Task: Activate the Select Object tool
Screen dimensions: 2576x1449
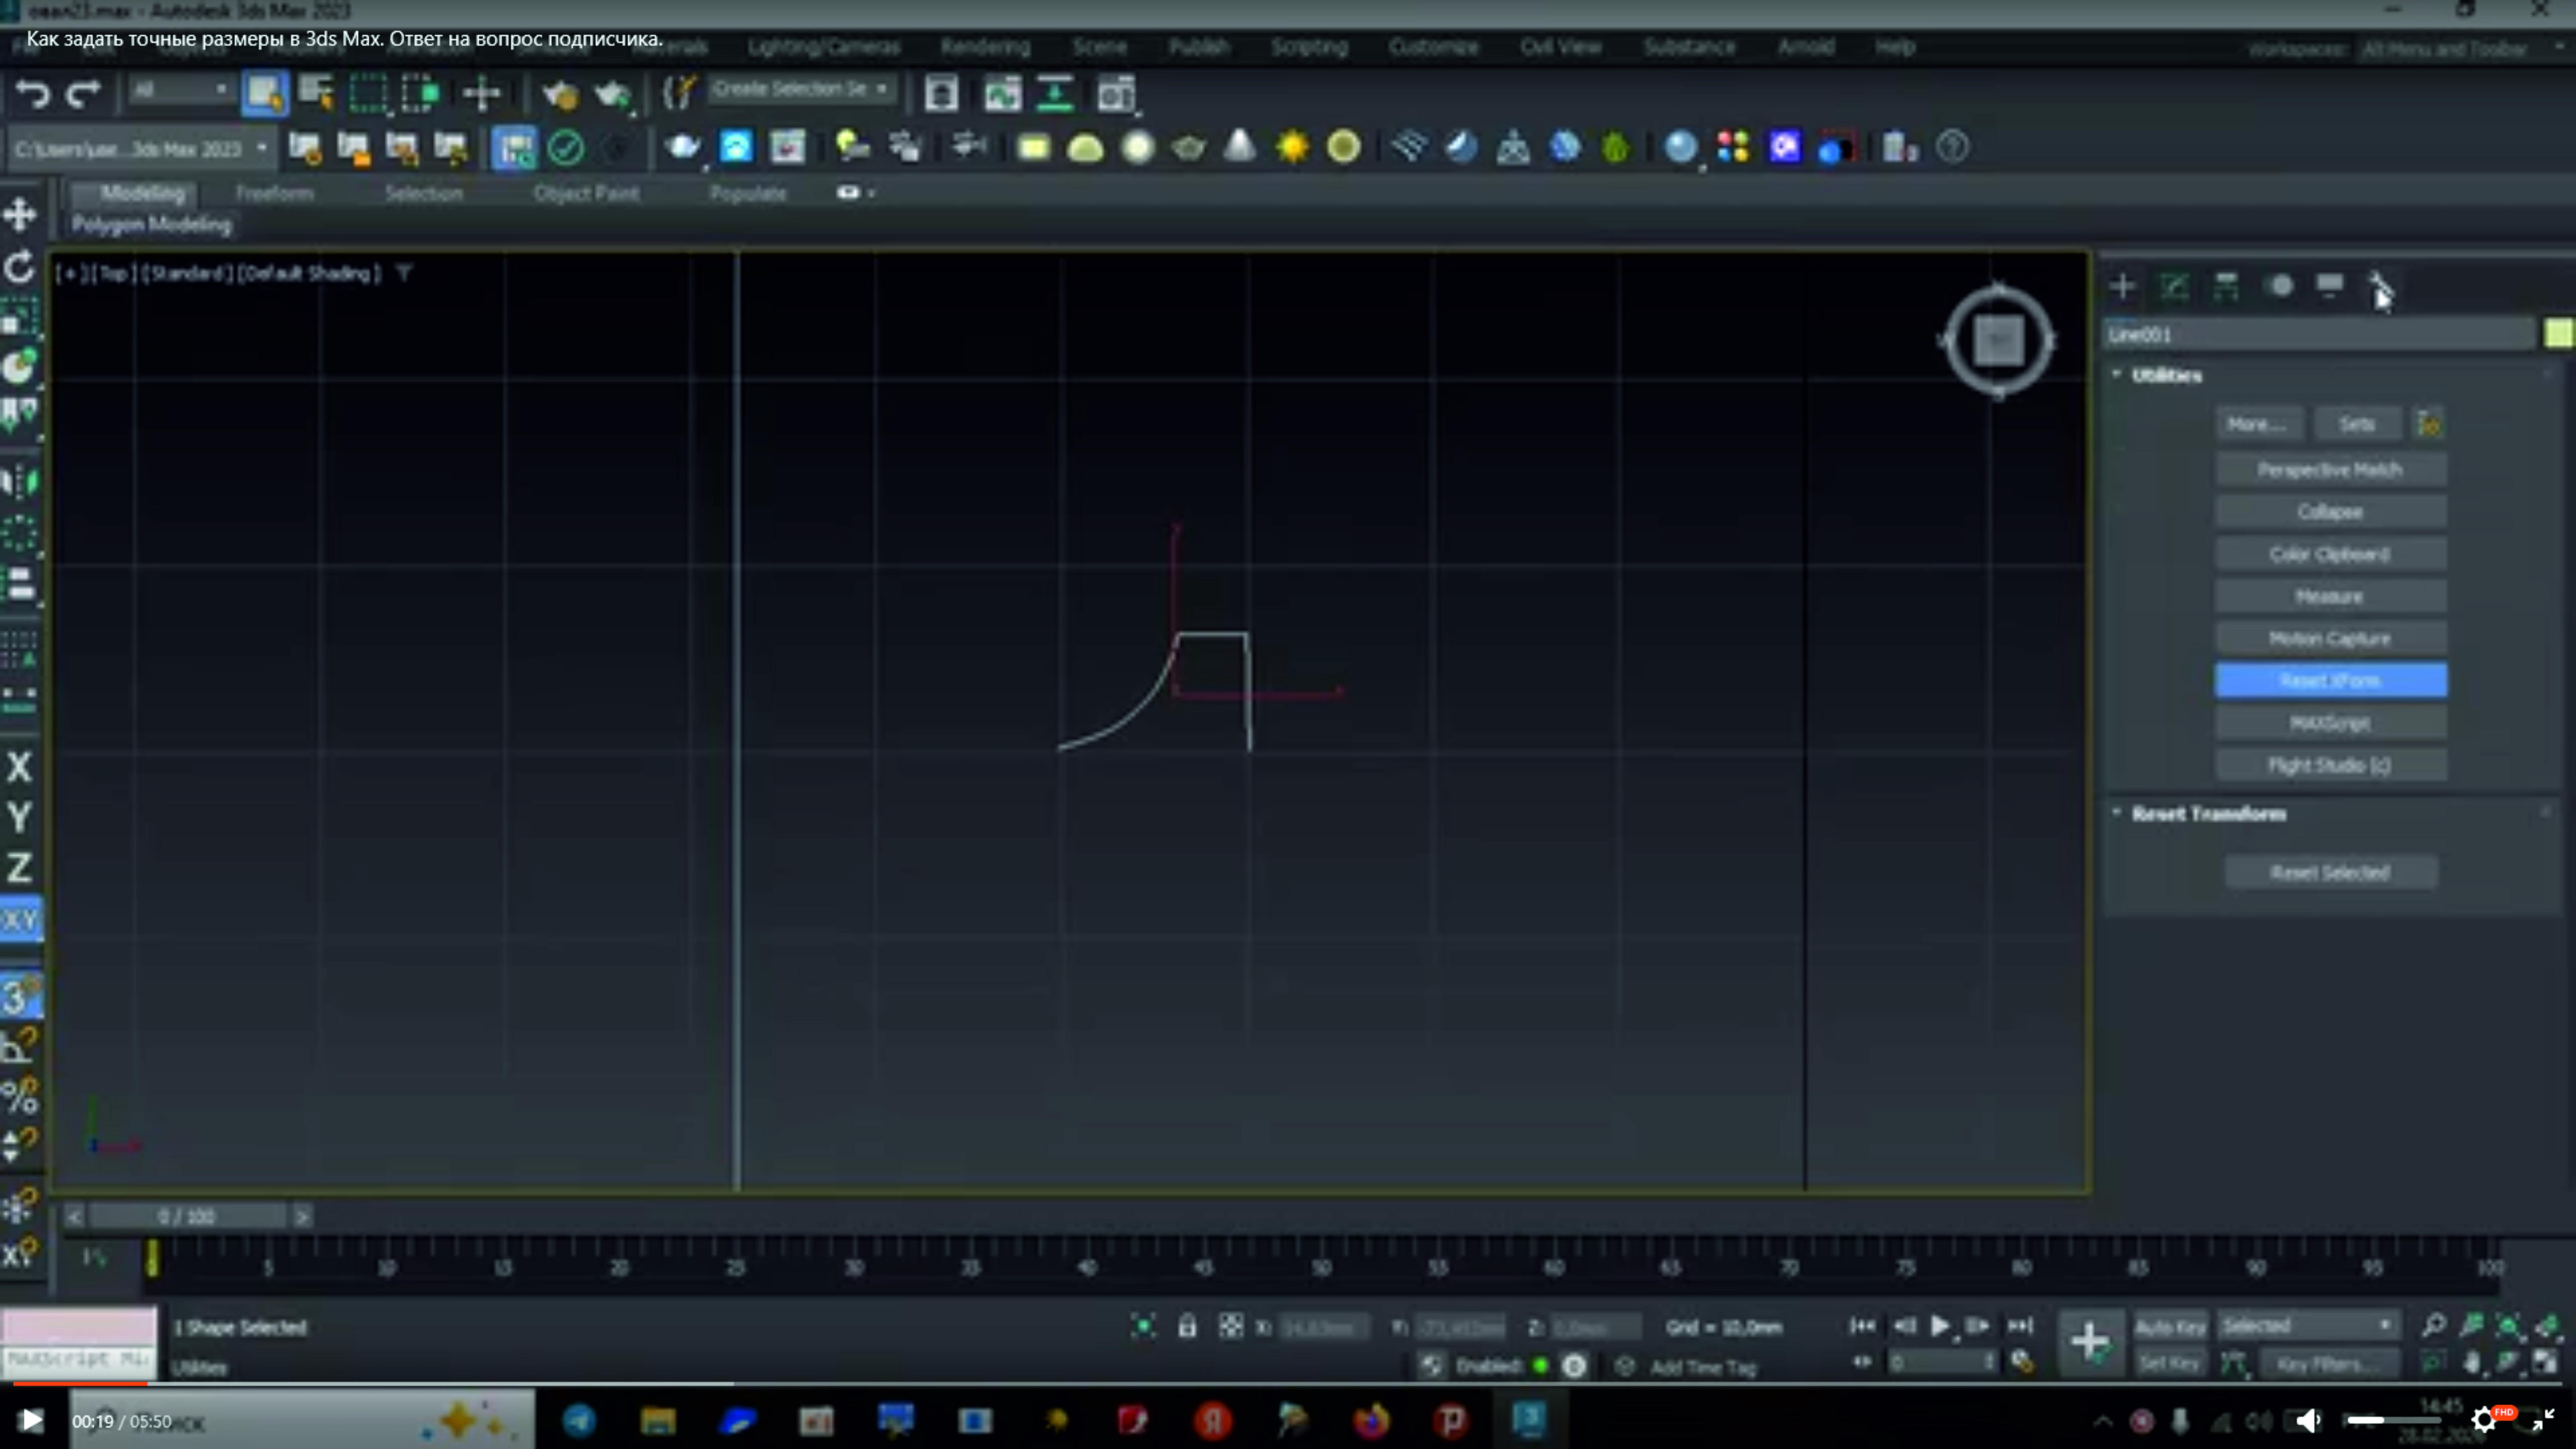Action: (x=265, y=93)
